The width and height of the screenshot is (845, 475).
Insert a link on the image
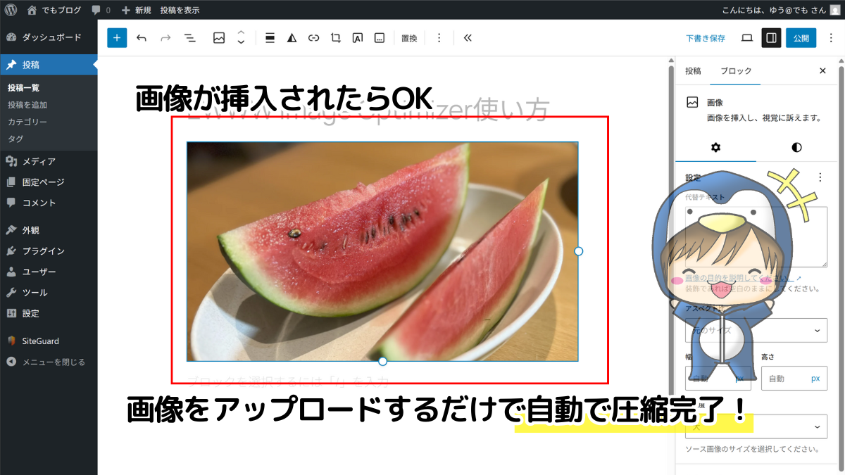(x=313, y=38)
